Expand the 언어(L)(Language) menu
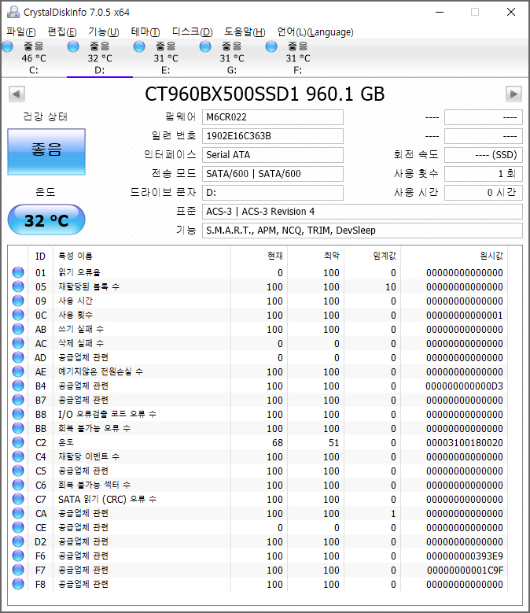This screenshot has width=530, height=613. 315,32
